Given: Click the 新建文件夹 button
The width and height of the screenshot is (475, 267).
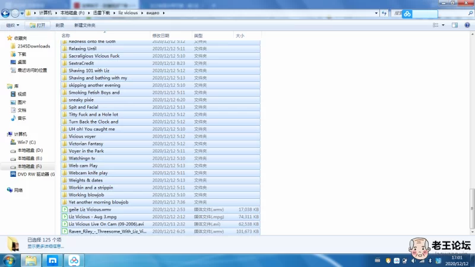Looking at the screenshot, I should point(85,25).
